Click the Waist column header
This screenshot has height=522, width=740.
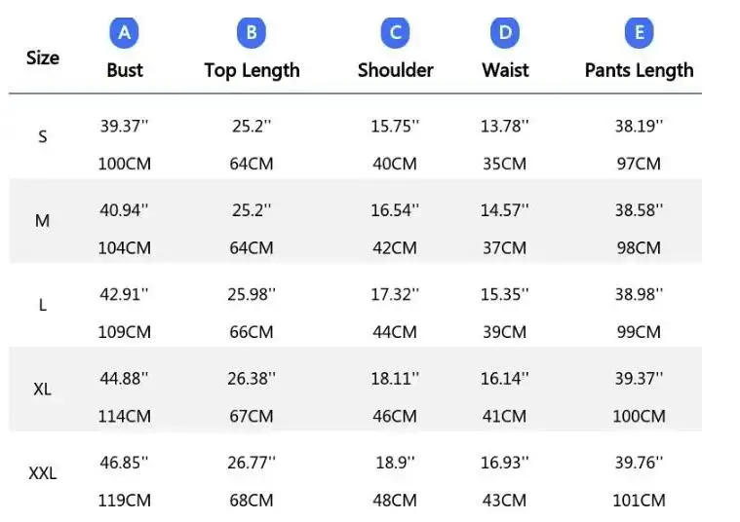505,70
